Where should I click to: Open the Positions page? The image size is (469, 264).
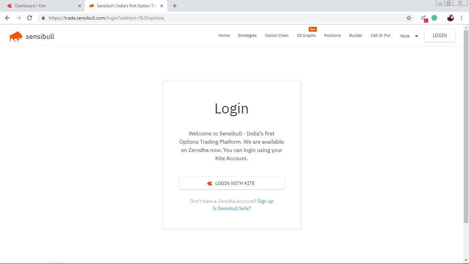[332, 35]
